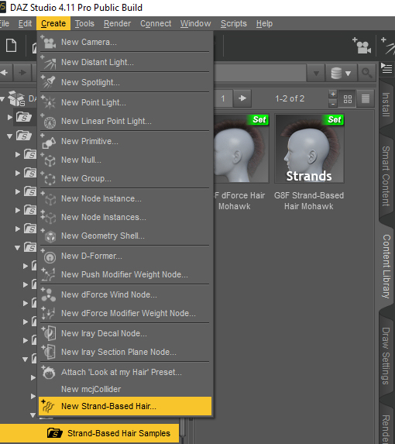Click the New Primitive icon
The width and height of the screenshot is (395, 444).
click(49, 141)
